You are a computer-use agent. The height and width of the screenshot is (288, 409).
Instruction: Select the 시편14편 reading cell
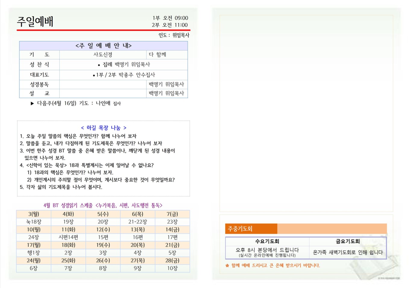tap(68, 237)
